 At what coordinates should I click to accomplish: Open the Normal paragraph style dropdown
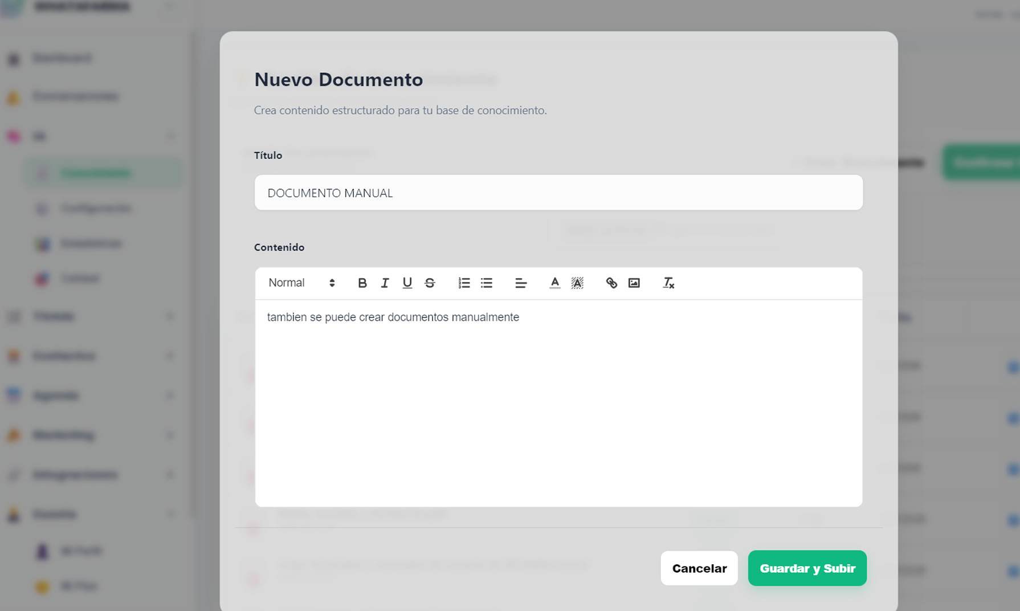[299, 283]
